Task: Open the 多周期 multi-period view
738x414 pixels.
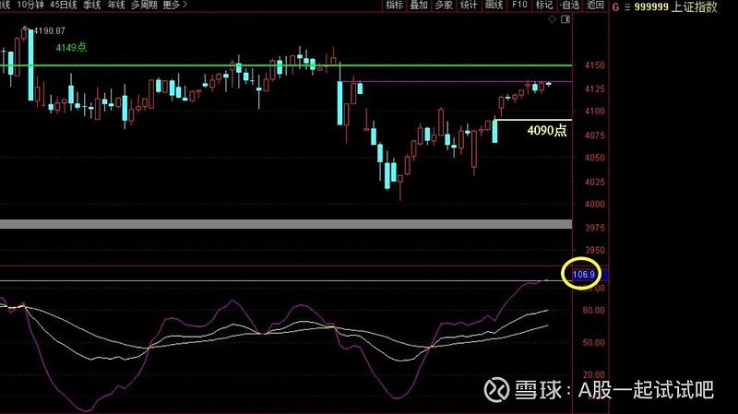Action: [144, 5]
